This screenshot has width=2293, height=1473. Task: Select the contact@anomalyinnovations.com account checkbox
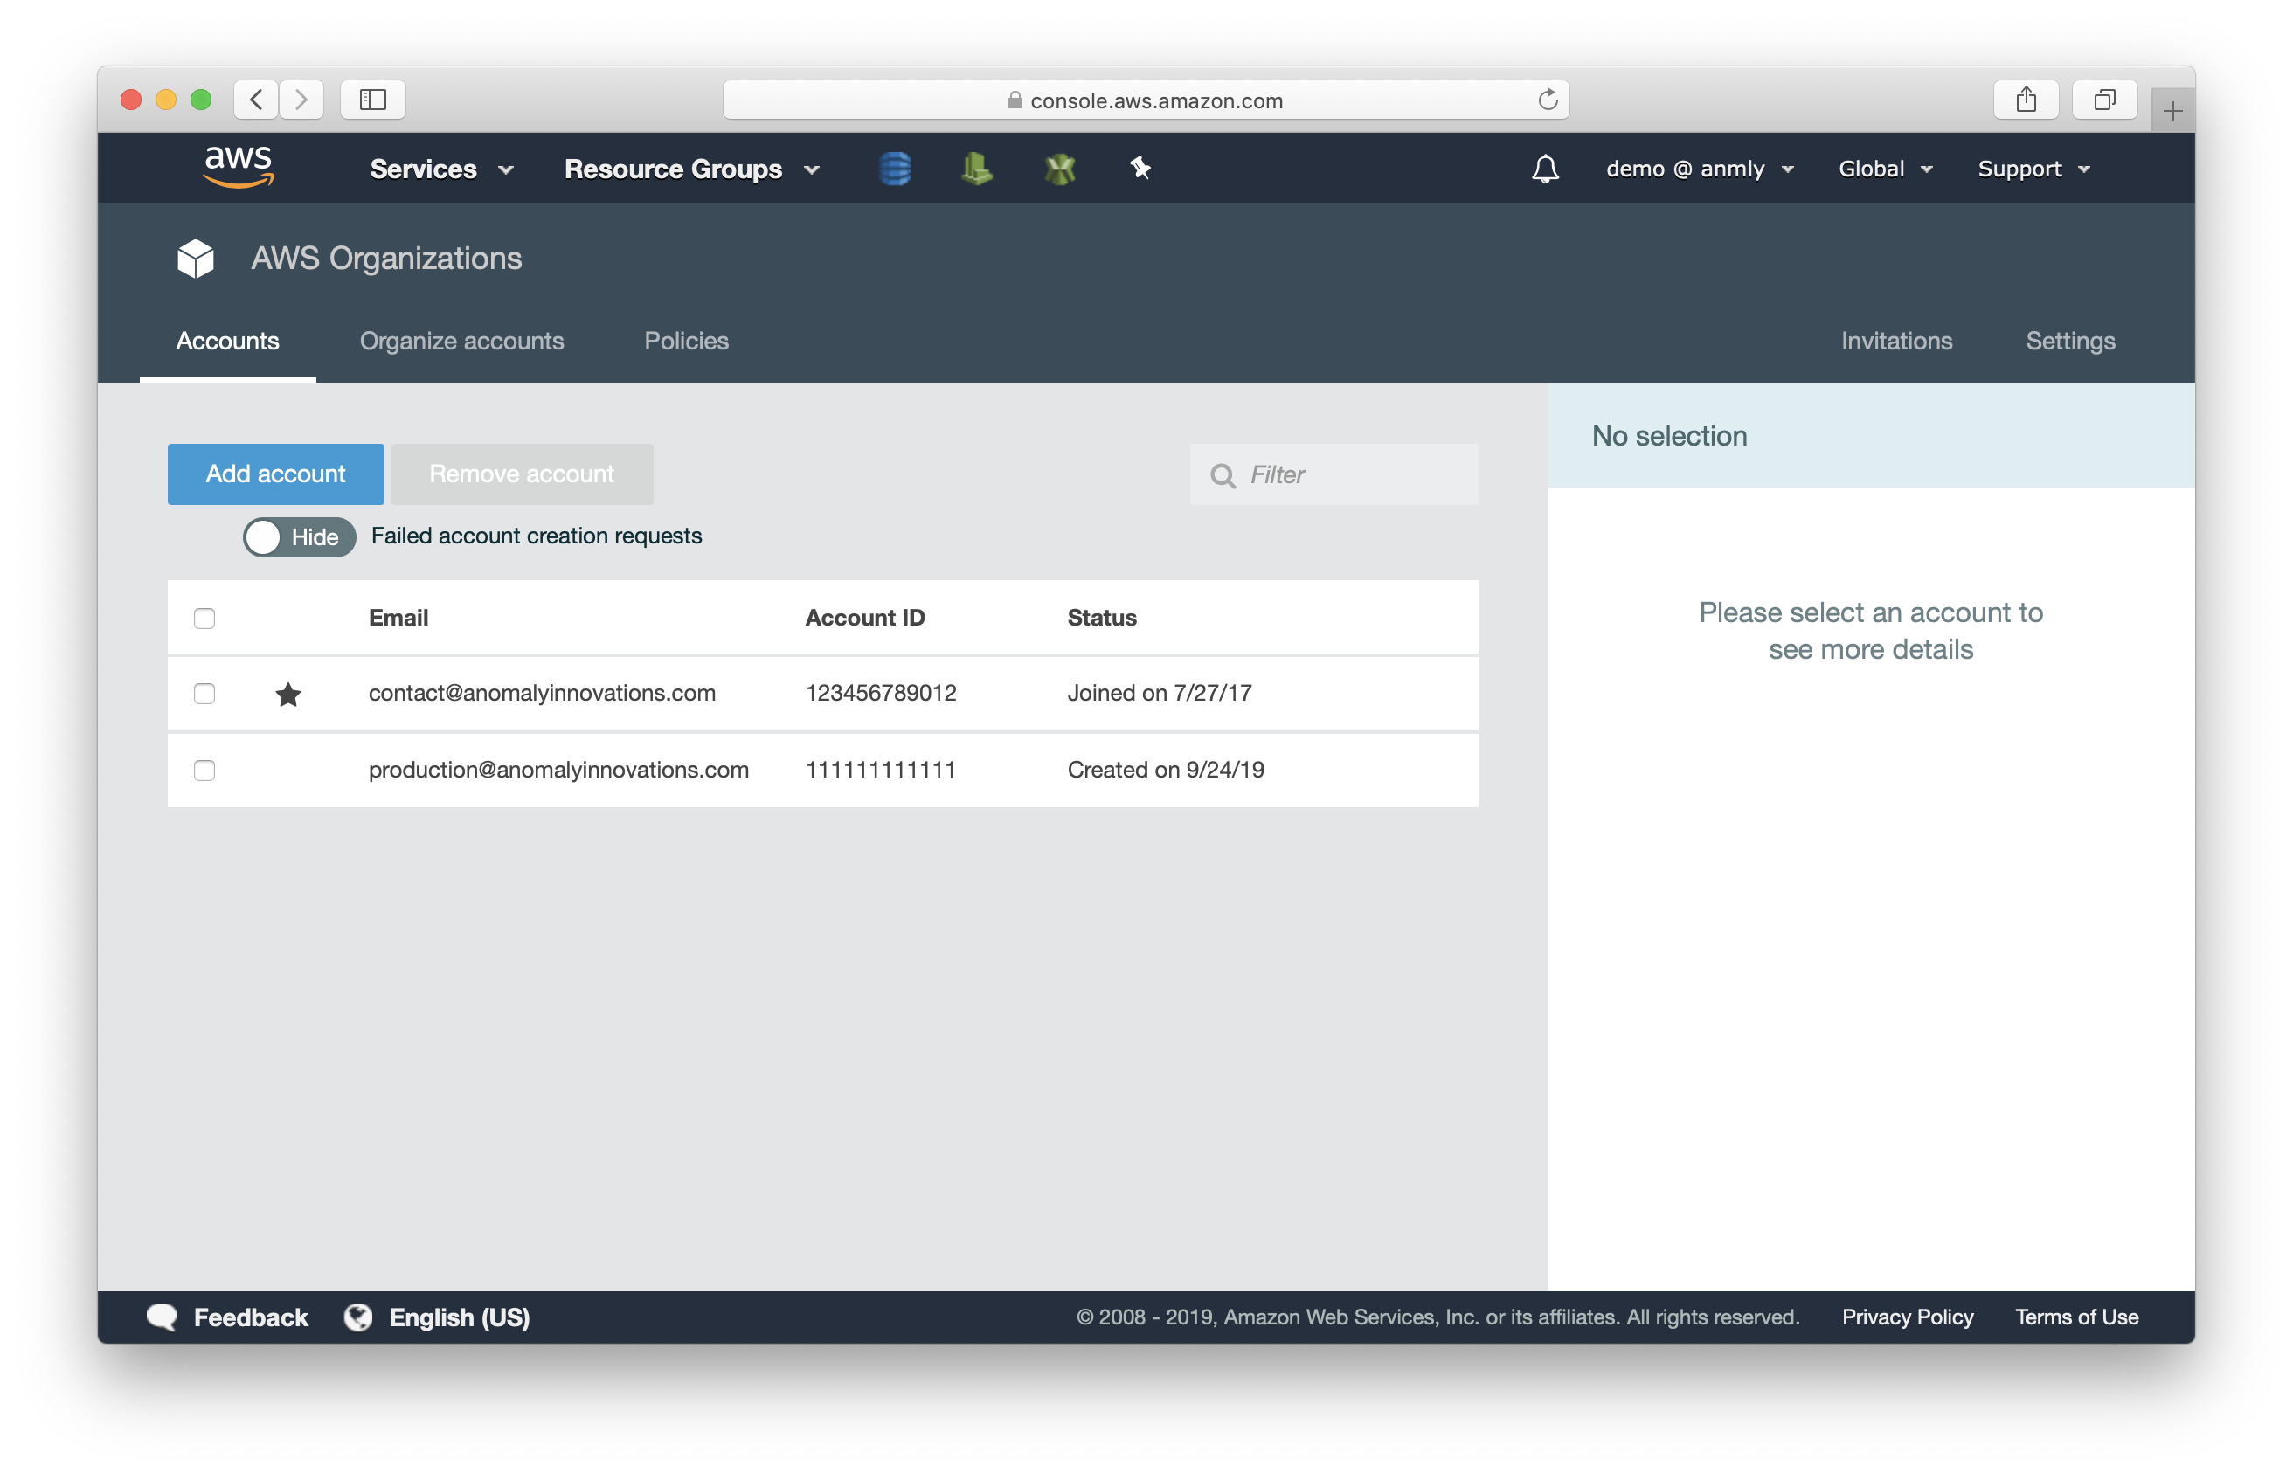(204, 691)
